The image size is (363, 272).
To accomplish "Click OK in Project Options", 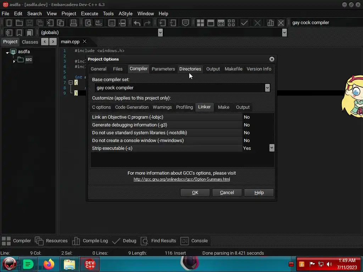I will point(195,192).
